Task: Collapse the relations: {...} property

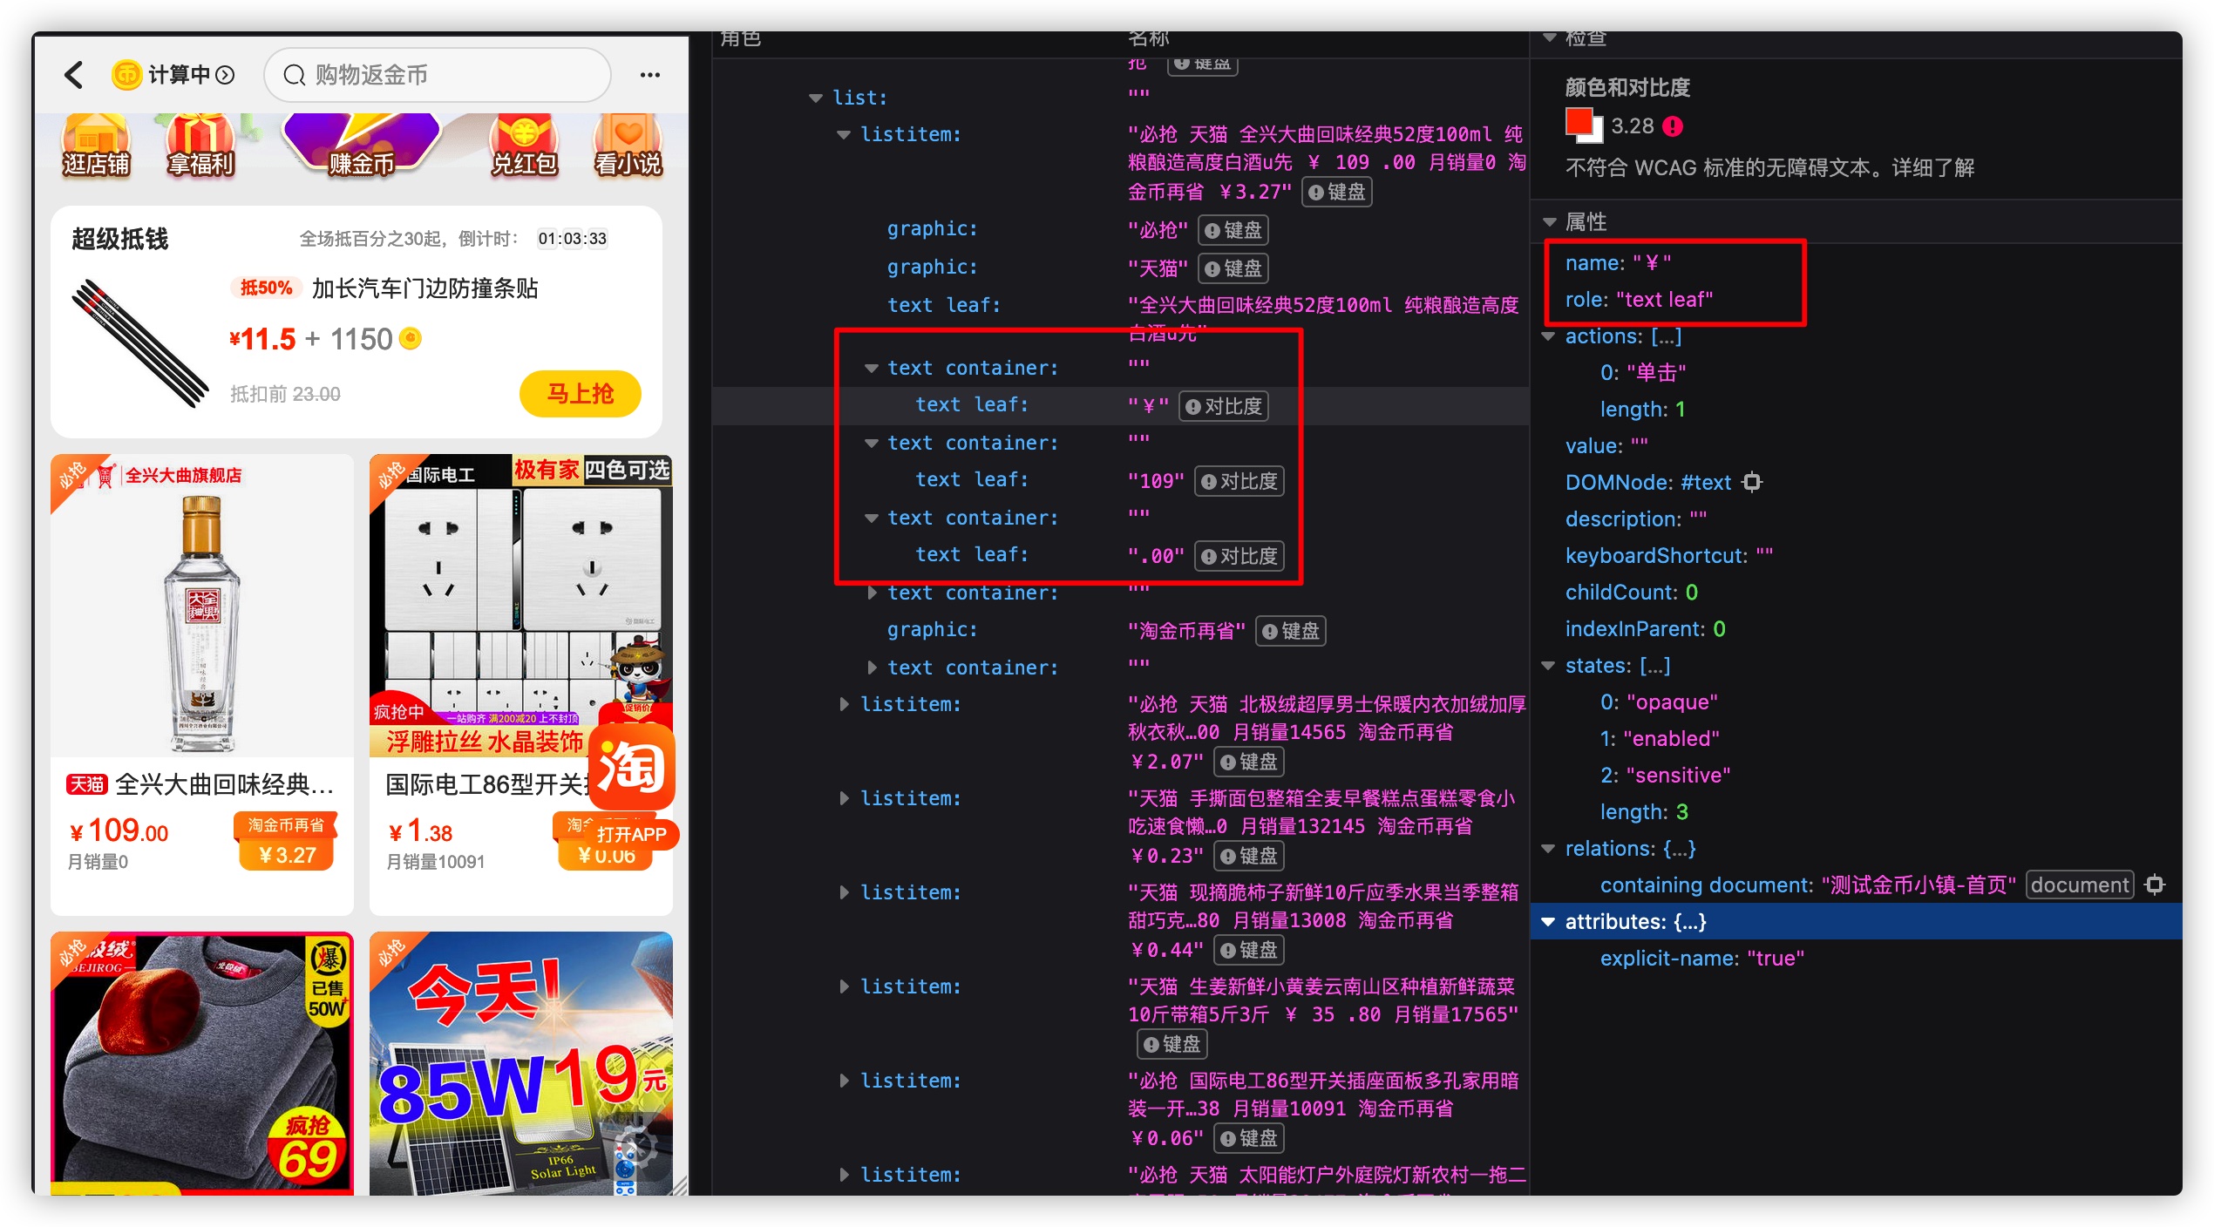Action: coord(1550,849)
